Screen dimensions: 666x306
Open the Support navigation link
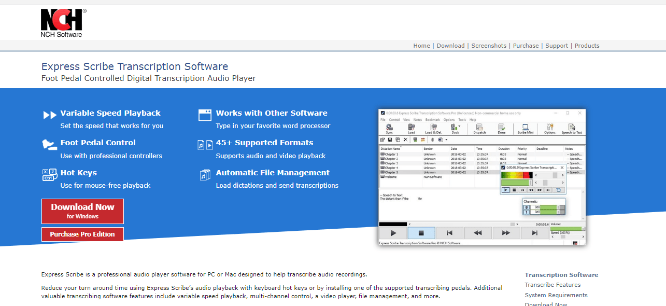pos(557,46)
